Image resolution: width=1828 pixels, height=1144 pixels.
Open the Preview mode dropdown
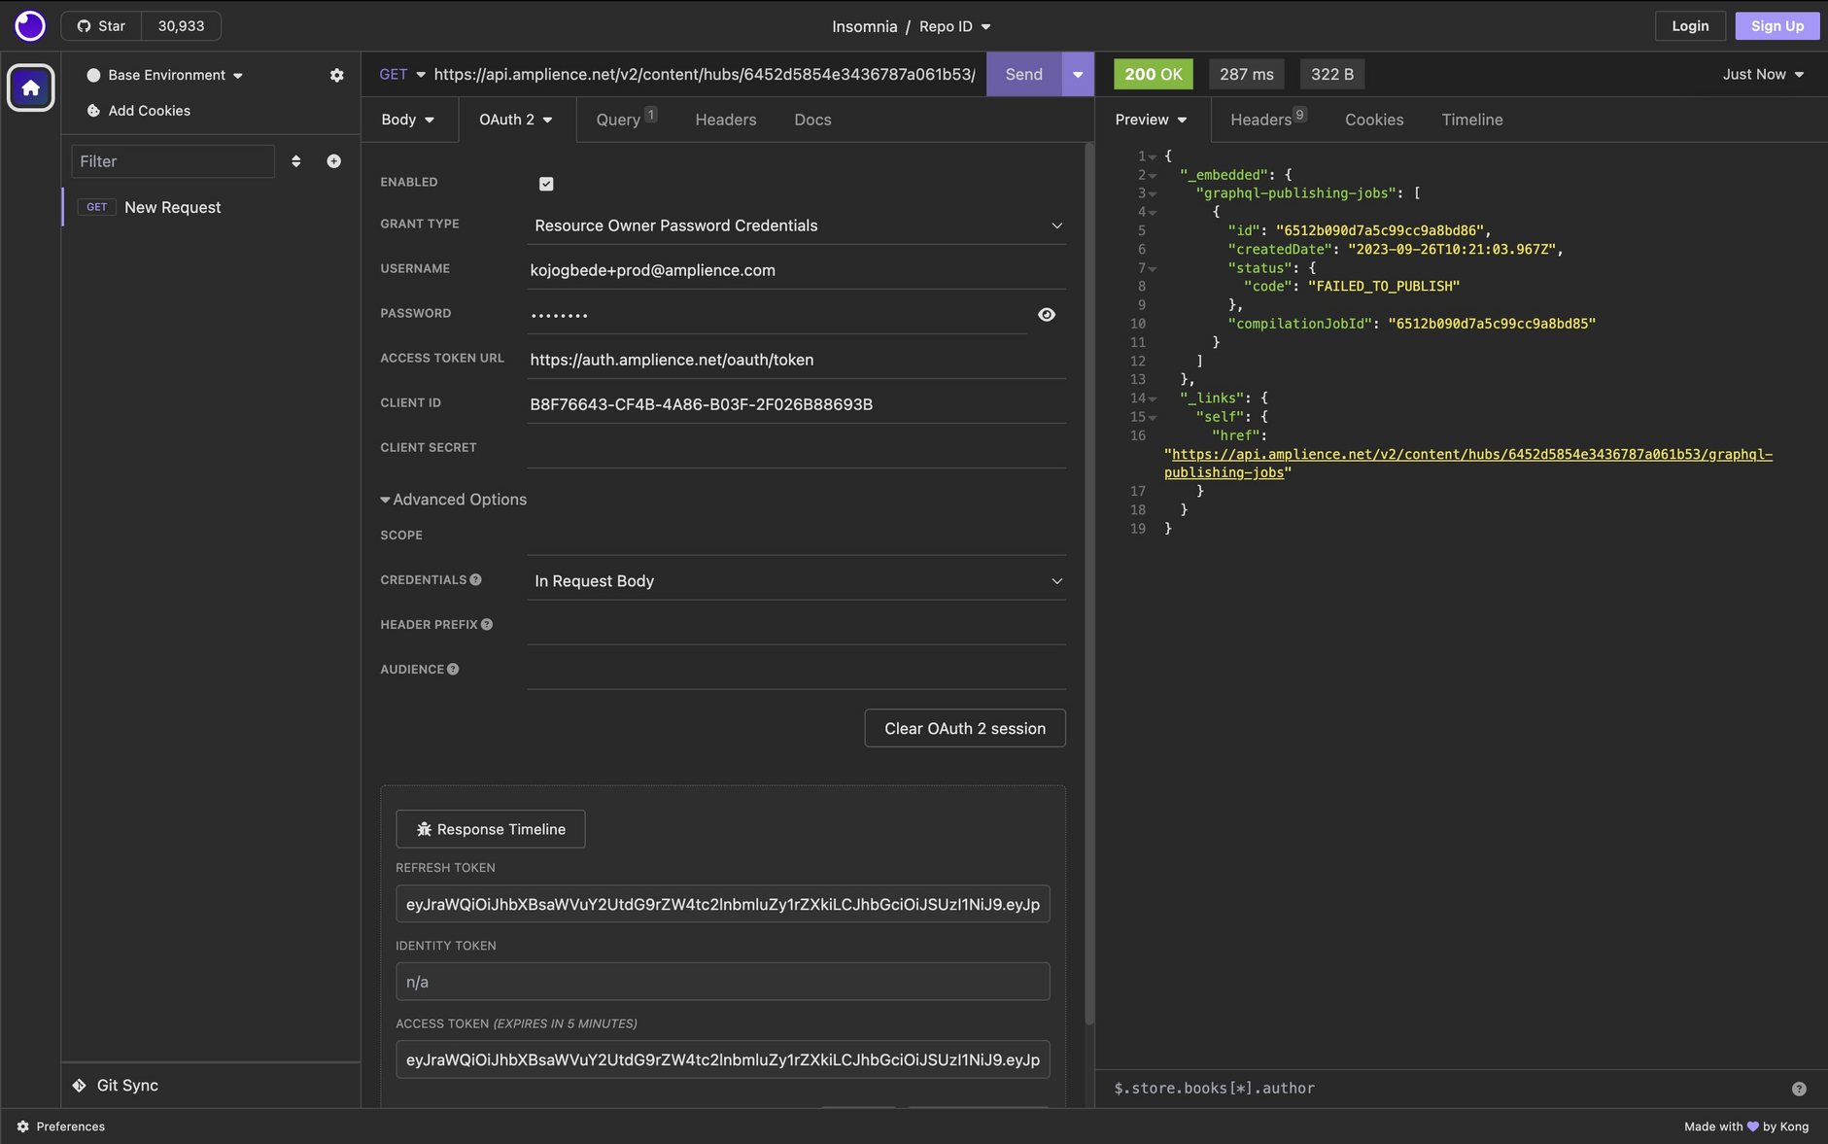pyautogui.click(x=1152, y=120)
